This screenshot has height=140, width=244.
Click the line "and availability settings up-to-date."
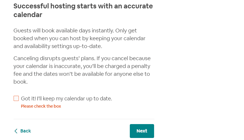(58, 46)
